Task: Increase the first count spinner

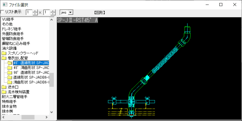Action: tap(35, 11)
